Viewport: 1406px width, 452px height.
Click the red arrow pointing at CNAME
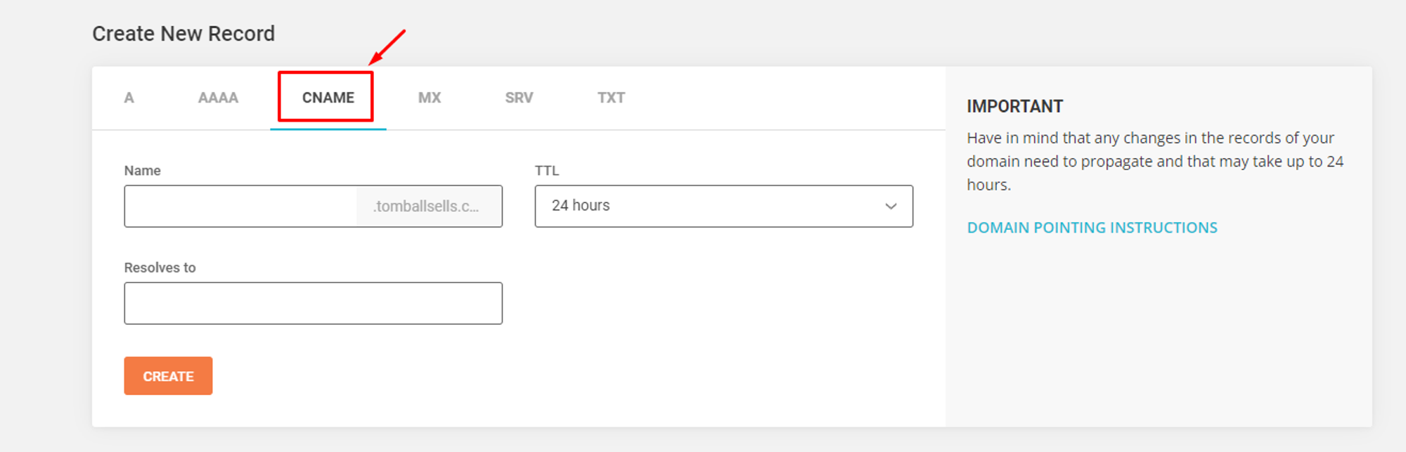(387, 47)
